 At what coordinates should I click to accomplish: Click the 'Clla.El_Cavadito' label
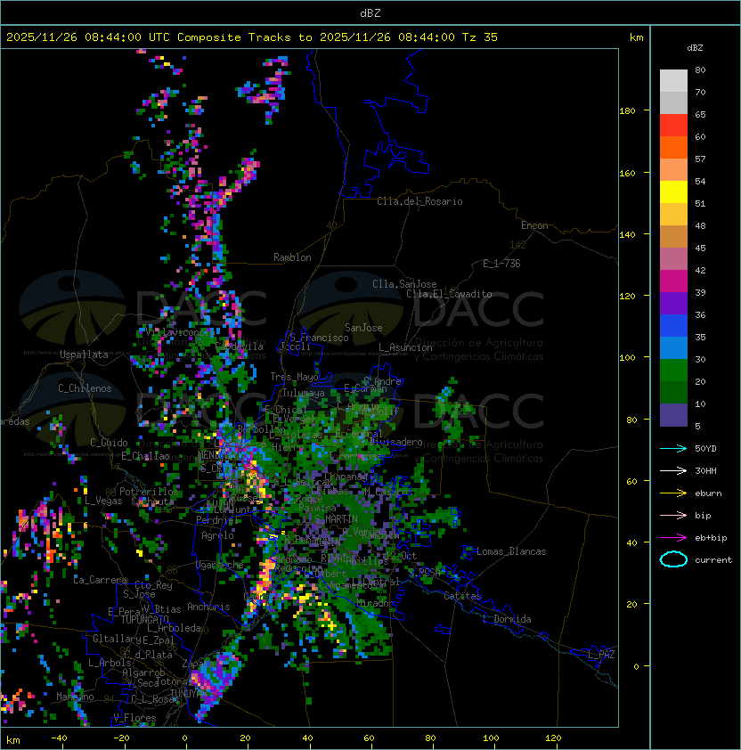pyautogui.click(x=449, y=294)
